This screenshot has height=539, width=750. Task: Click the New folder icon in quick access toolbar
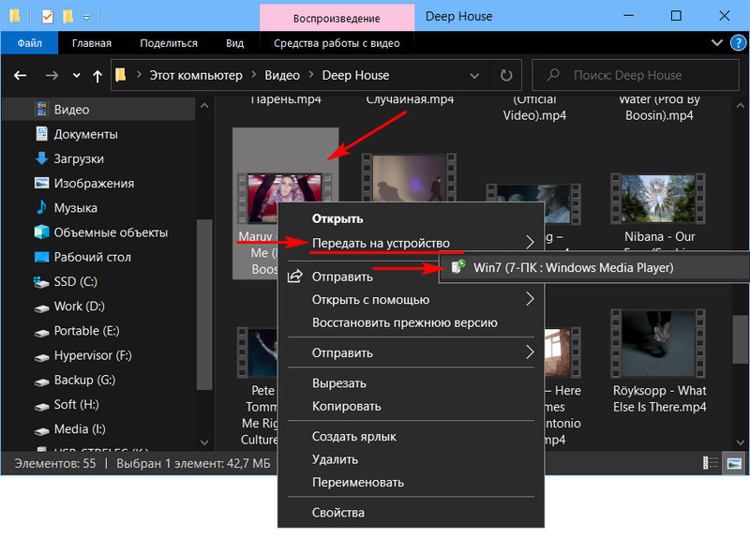(67, 17)
